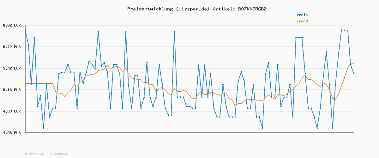Screen dimensions: 379x158
Task: Click the last blue price point at chart end
Action: (354, 74)
